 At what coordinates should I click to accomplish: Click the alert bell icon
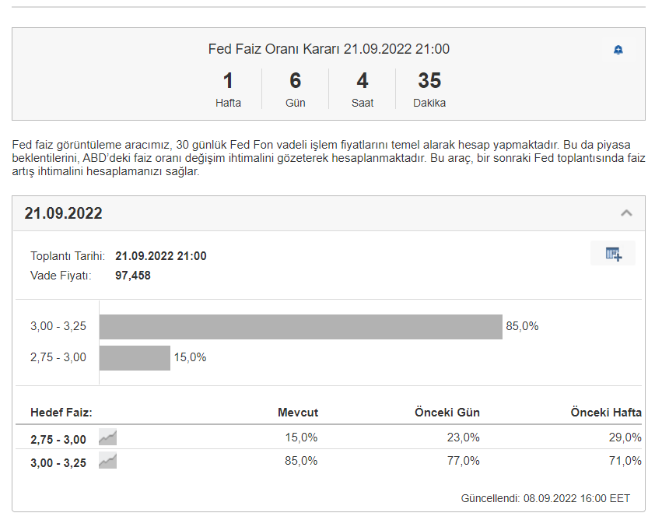pyautogui.click(x=618, y=50)
